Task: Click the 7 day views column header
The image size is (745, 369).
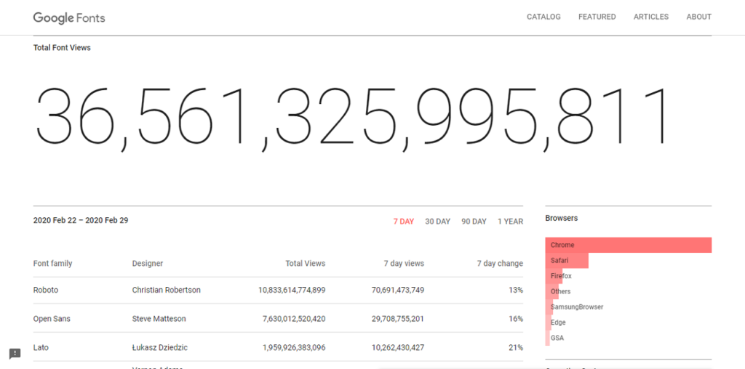Action: (x=404, y=263)
